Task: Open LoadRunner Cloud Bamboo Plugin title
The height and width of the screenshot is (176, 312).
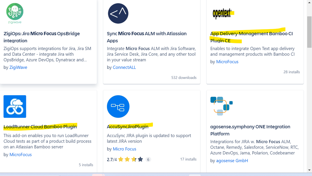Action: pos(40,127)
